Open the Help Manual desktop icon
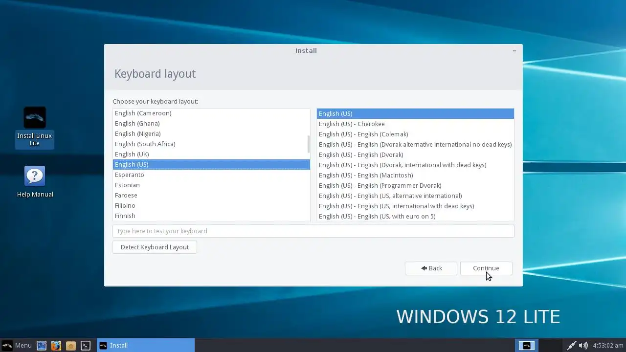626x352 pixels. 35,182
